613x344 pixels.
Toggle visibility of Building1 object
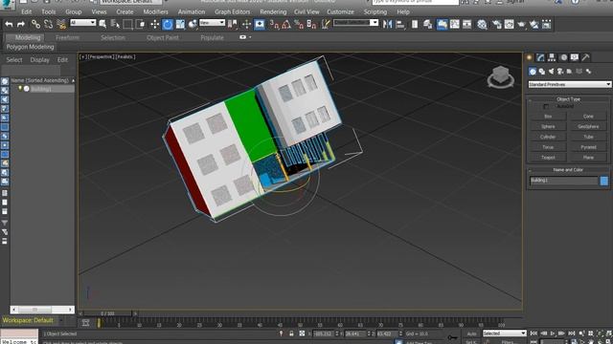tap(20, 89)
